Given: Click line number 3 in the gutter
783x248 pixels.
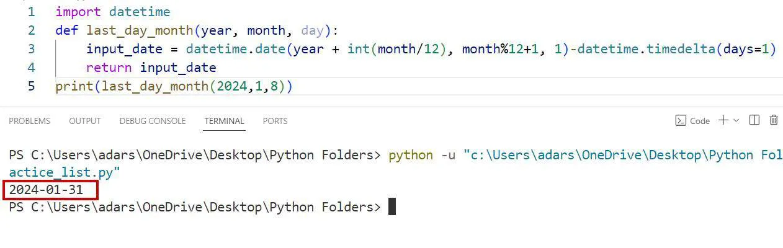Looking at the screenshot, I should [31, 49].
